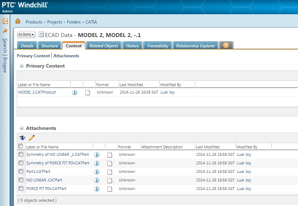298x206 pixels.
Task: Check box for NO LINEAR .CATPart row
Action: point(21,180)
